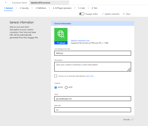
Task: Select the HTTPS scheme radio button
Action: (56, 87)
